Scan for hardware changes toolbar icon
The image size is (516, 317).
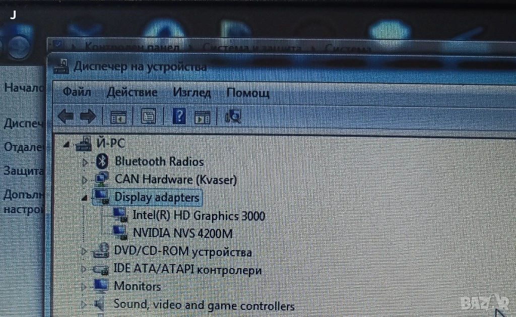[x=233, y=117]
